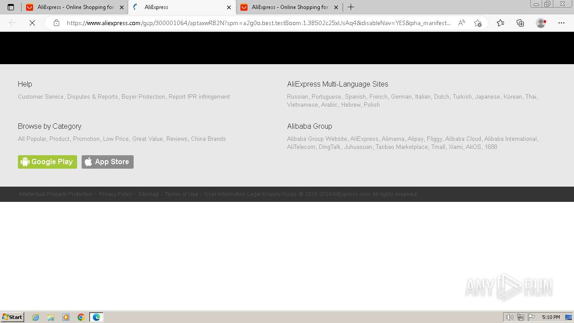
Task: Open volume control in system tray
Action: [x=509, y=317]
